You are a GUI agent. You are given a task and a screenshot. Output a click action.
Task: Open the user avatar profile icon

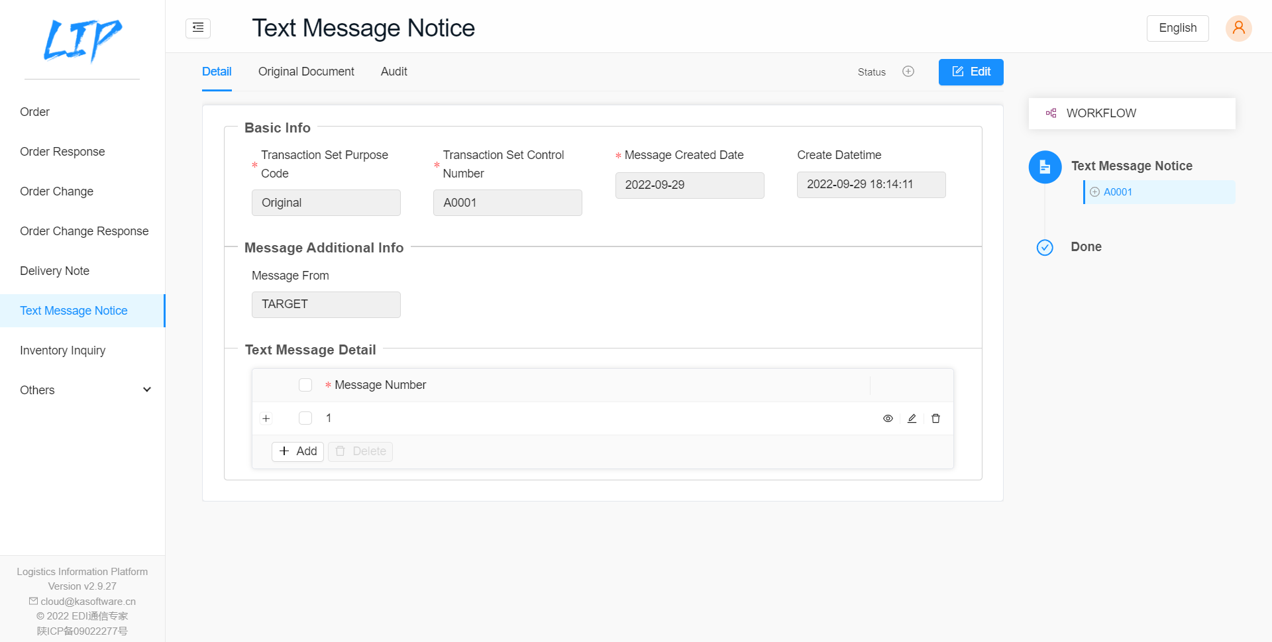[1238, 28]
